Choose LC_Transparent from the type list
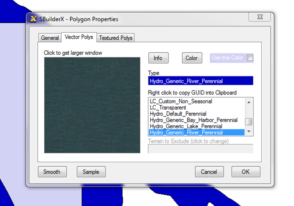This screenshot has width=294, height=206. [x=168, y=108]
